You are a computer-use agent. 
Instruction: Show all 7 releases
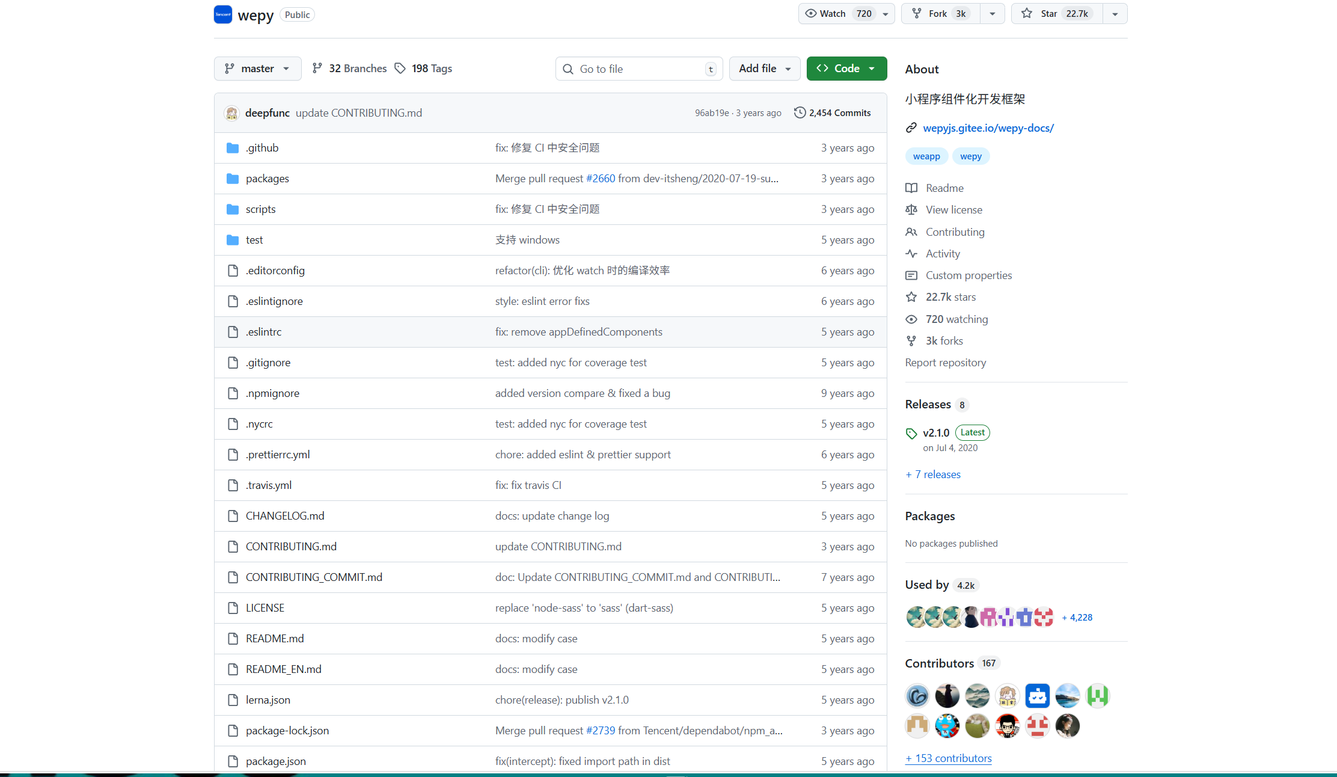tap(932, 474)
